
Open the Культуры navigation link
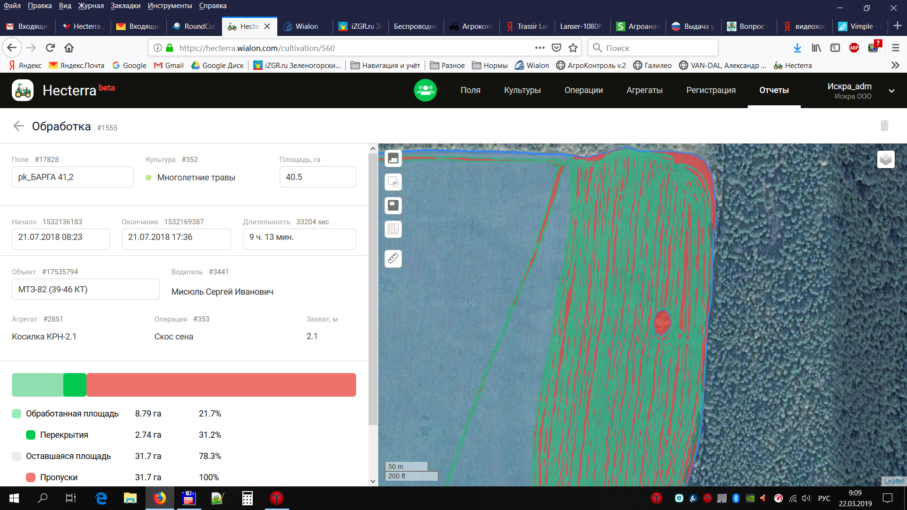click(x=522, y=90)
